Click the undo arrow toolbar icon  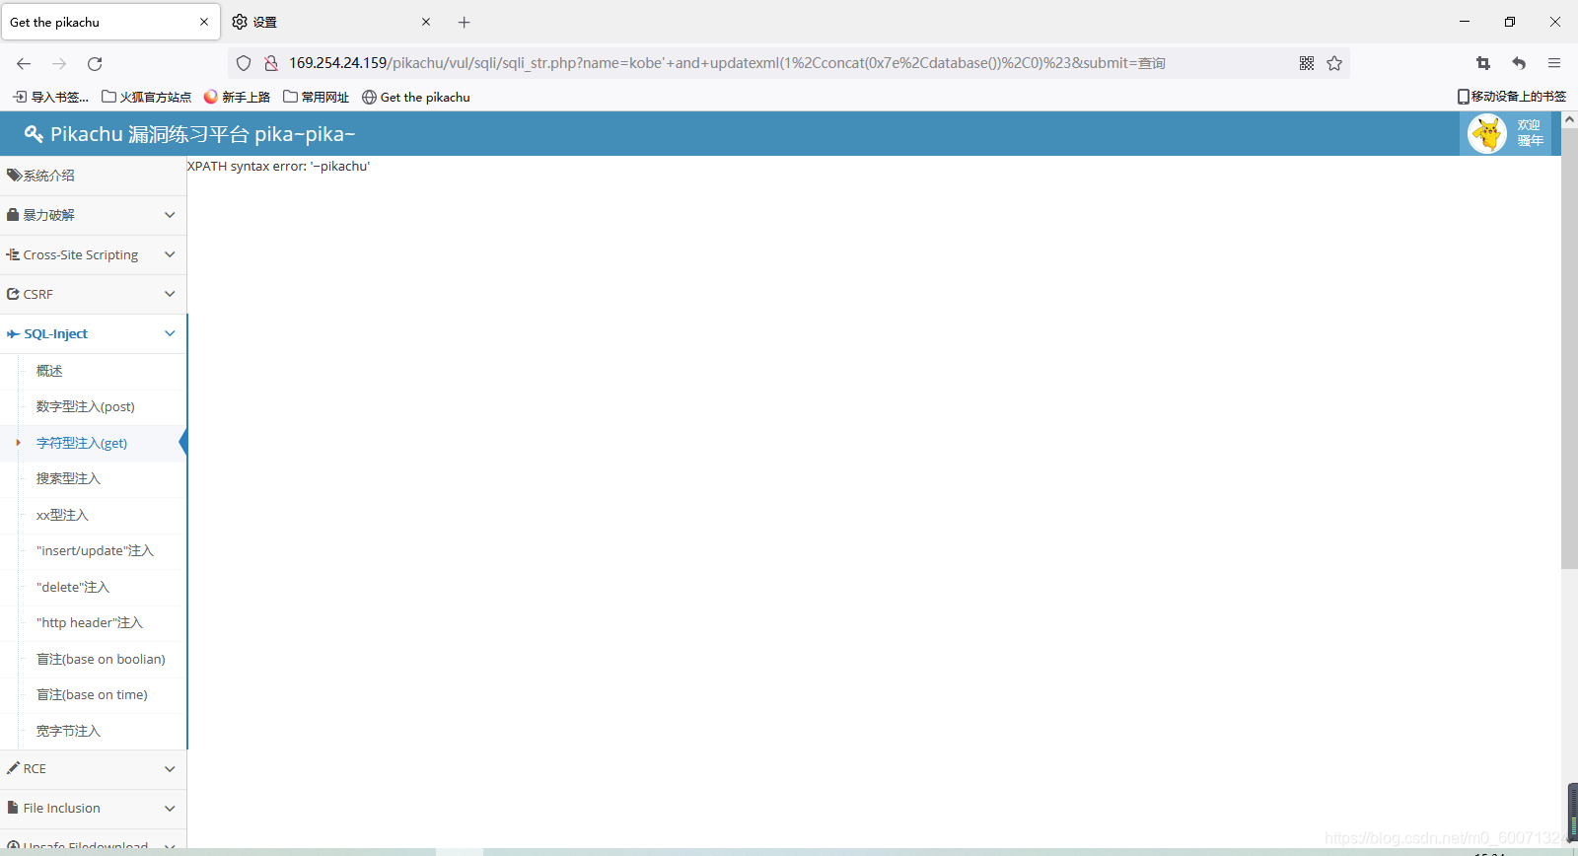point(1519,63)
